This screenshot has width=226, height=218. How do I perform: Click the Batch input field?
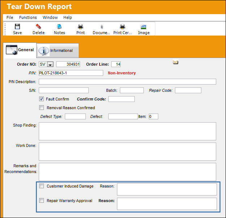click(x=132, y=90)
